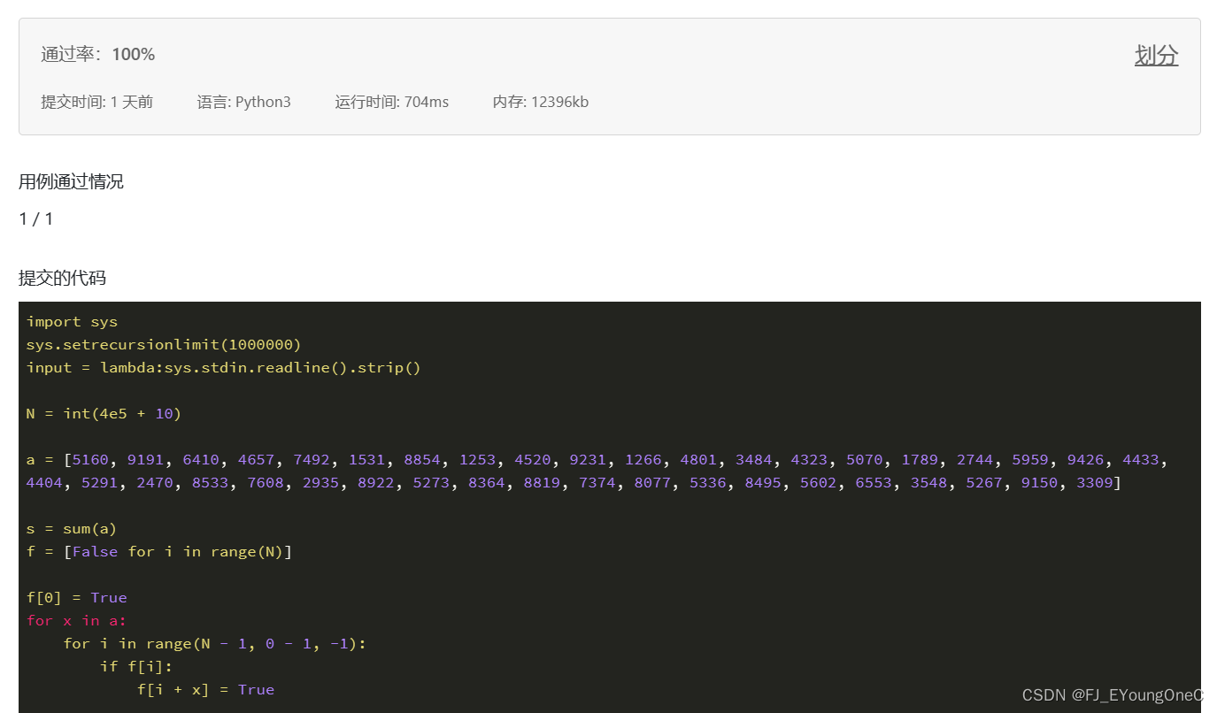The image size is (1217, 713).
Task: Click the f = [False for i in range(N)] line
Action: click(x=159, y=552)
